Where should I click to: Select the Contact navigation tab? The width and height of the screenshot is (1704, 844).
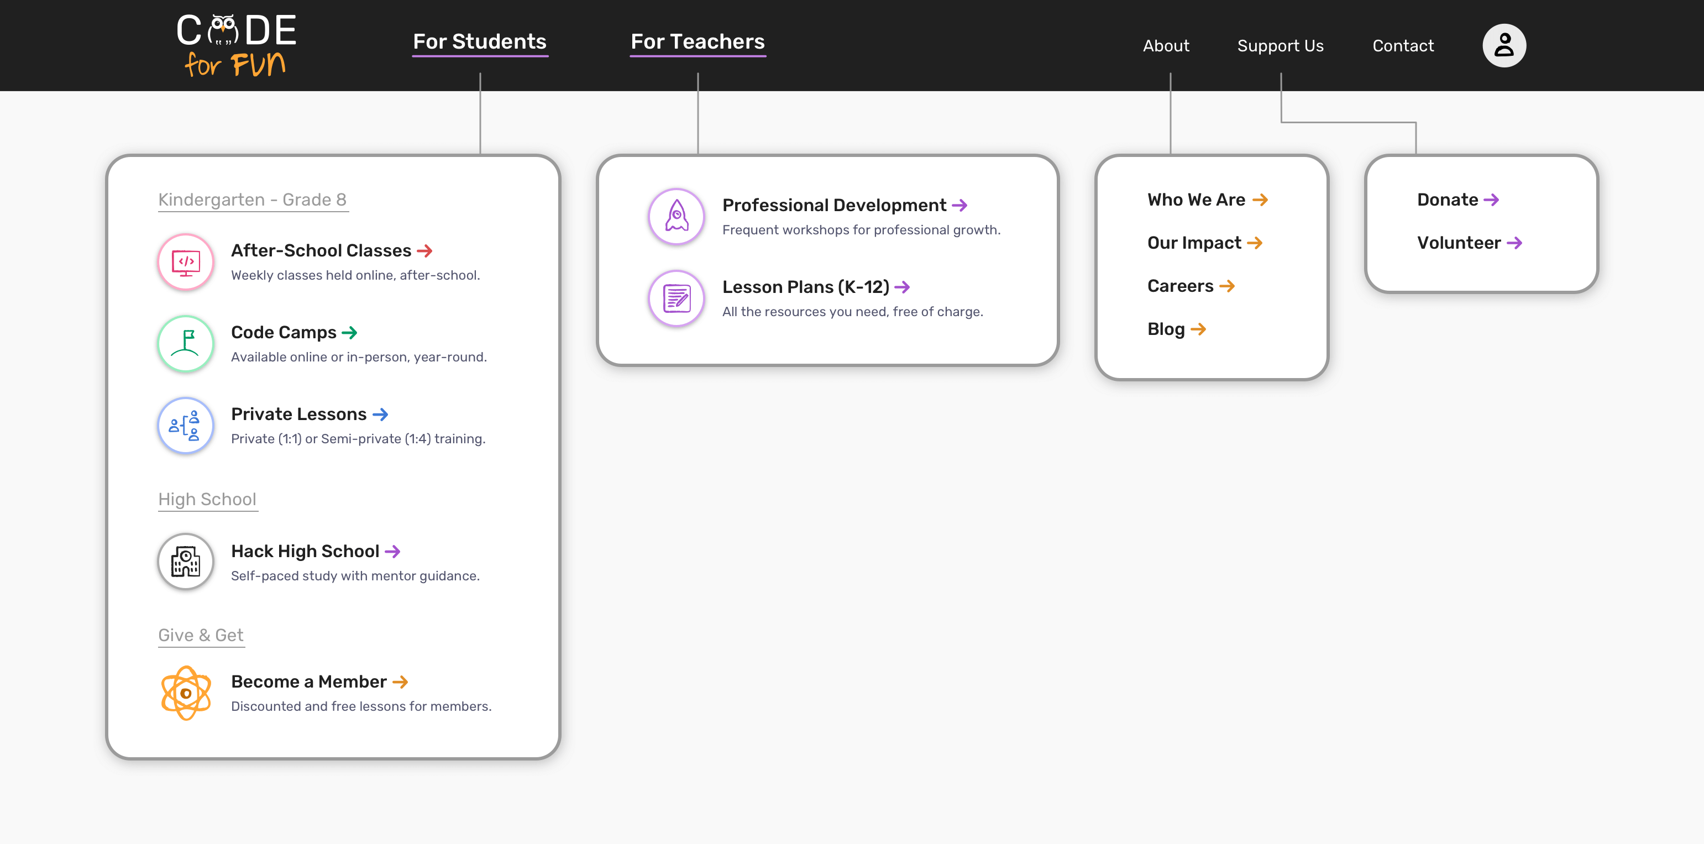pyautogui.click(x=1402, y=46)
